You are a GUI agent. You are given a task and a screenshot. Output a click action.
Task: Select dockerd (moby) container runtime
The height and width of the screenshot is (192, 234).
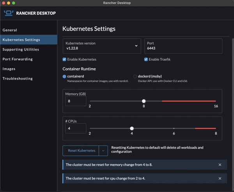135,76
